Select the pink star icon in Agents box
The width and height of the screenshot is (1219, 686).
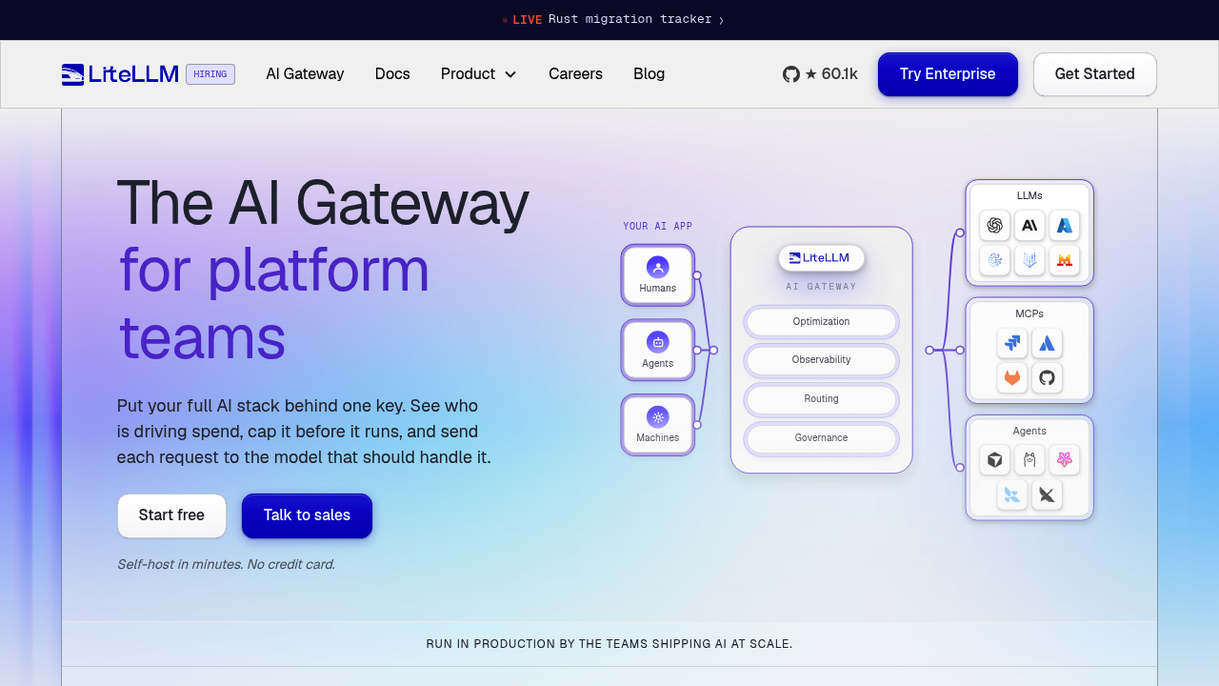[x=1065, y=460]
